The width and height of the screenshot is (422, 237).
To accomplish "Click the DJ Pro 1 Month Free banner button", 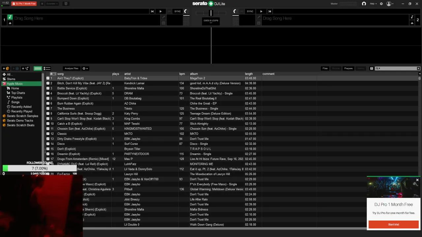I will pyautogui.click(x=24, y=4).
